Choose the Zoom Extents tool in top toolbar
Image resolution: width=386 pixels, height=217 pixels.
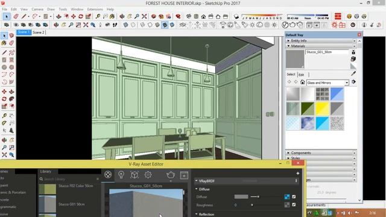(144, 16)
